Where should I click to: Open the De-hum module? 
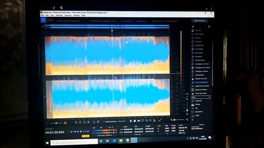point(198,42)
